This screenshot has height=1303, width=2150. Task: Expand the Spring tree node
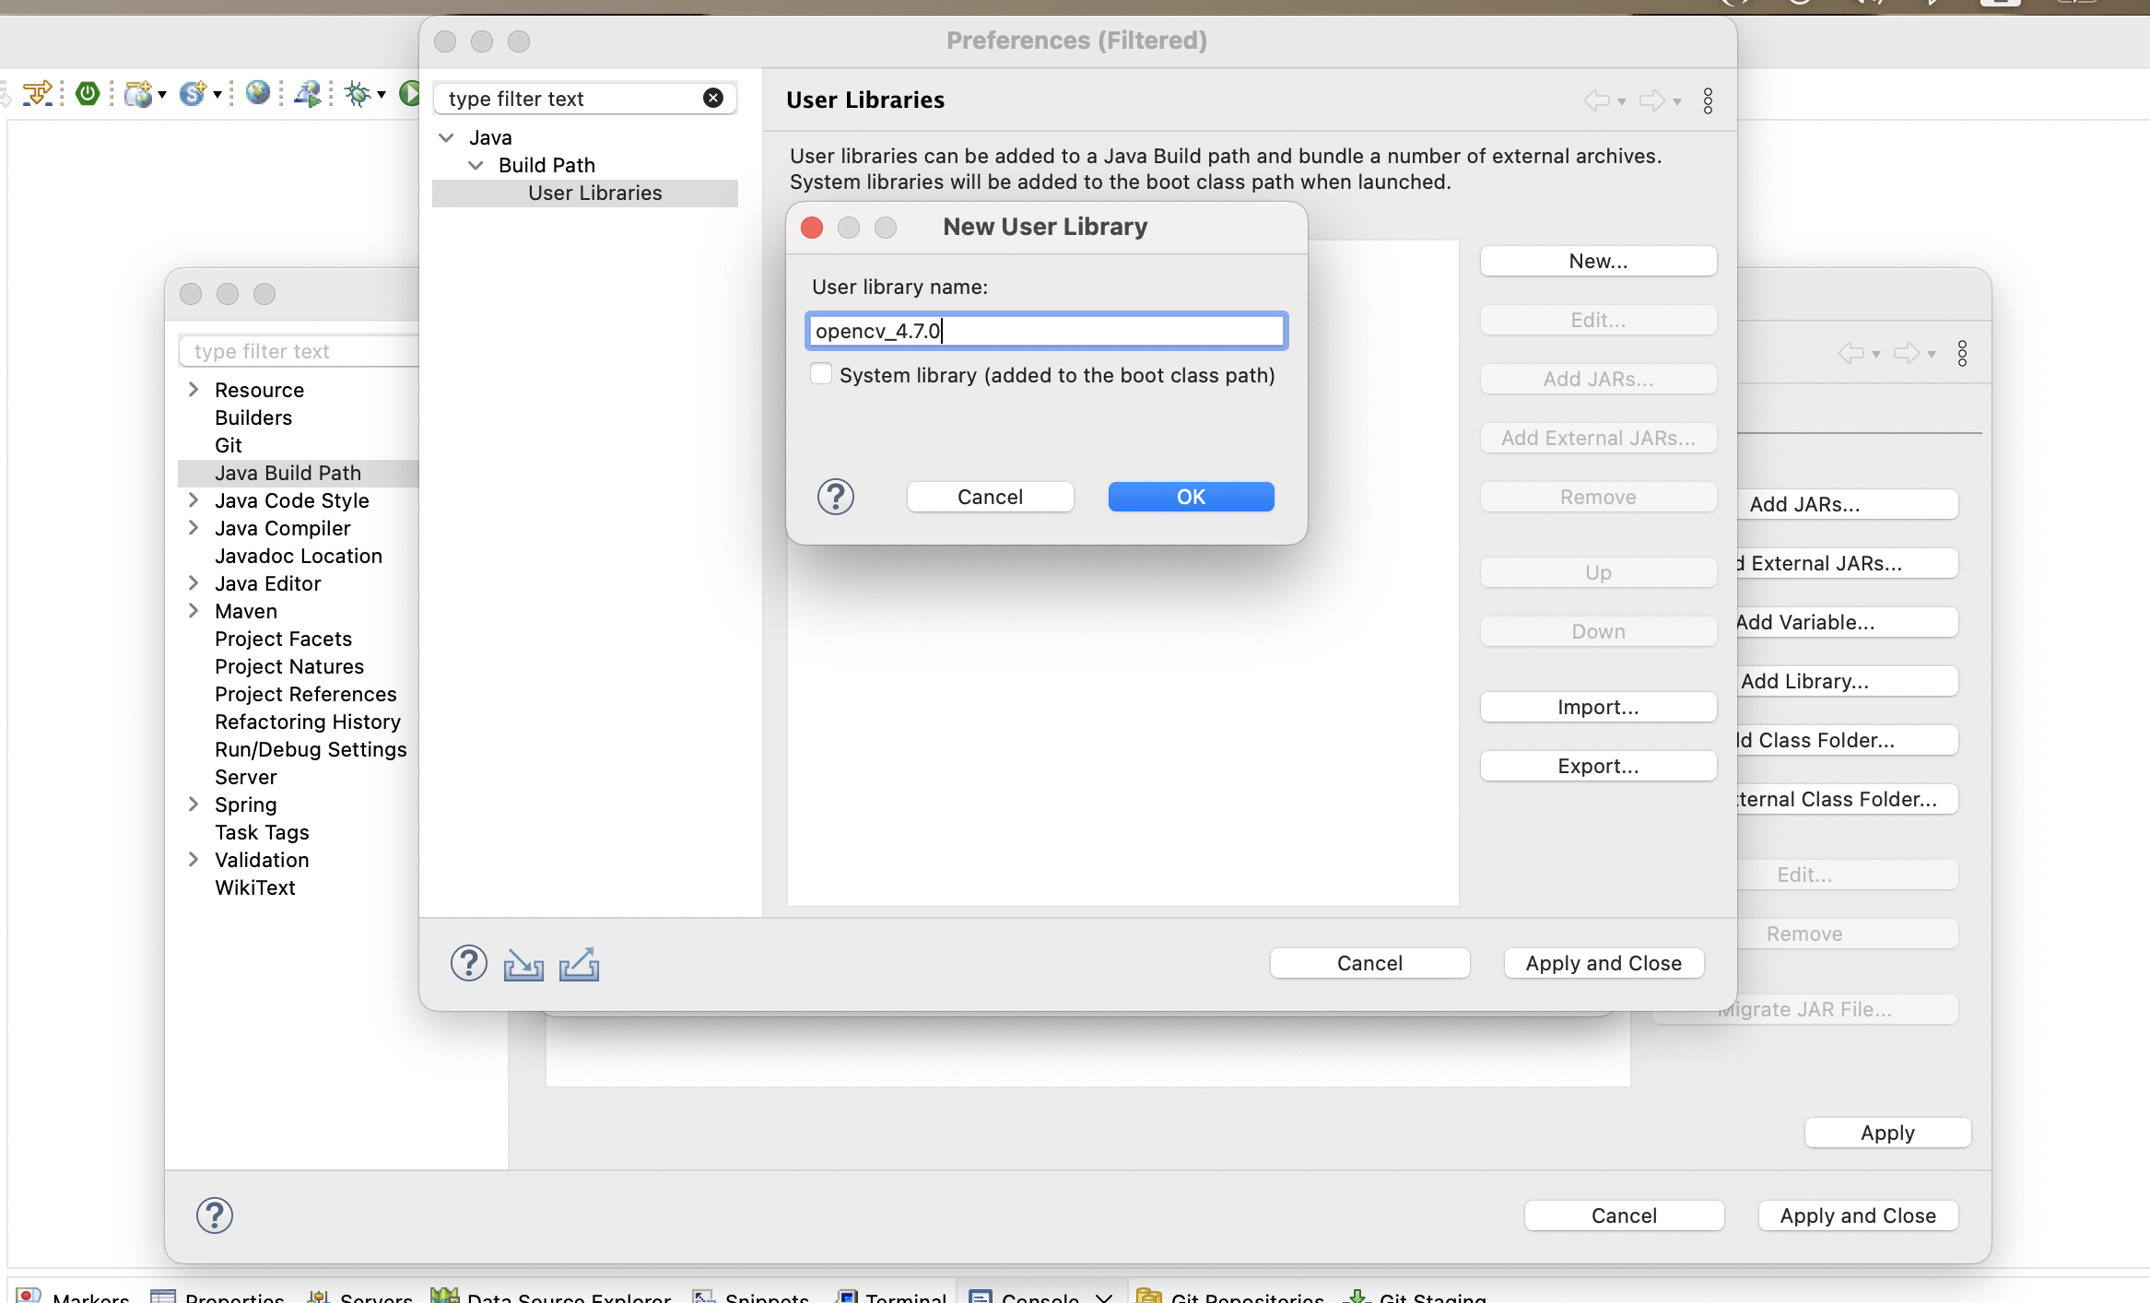(x=194, y=804)
